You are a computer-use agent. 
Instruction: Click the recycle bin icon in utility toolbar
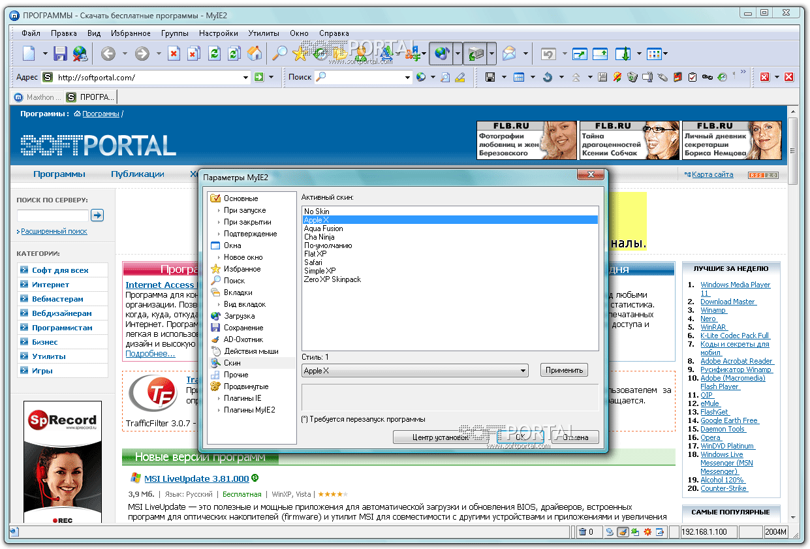632,77
